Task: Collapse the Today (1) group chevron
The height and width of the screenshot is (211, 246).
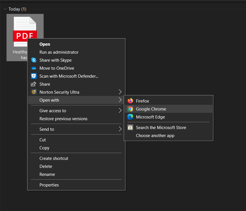Action: (x=5, y=9)
